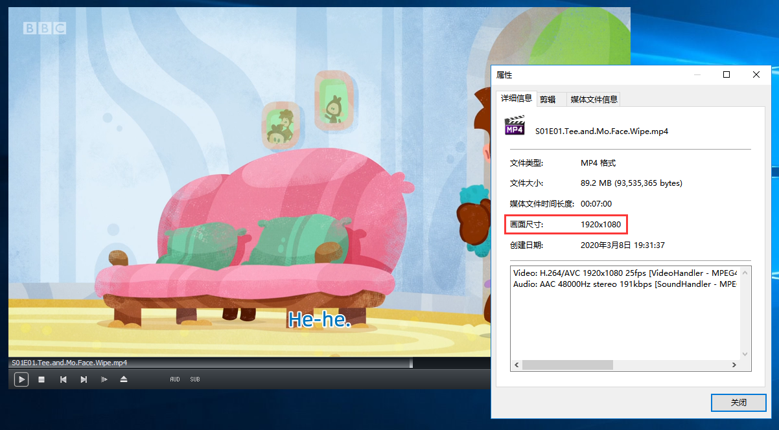Click the Audio: AAC 48000Hz line
779x430 pixels.
click(x=625, y=284)
